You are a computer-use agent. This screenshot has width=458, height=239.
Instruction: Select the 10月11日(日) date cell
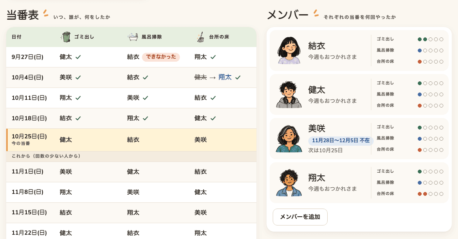pos(29,98)
